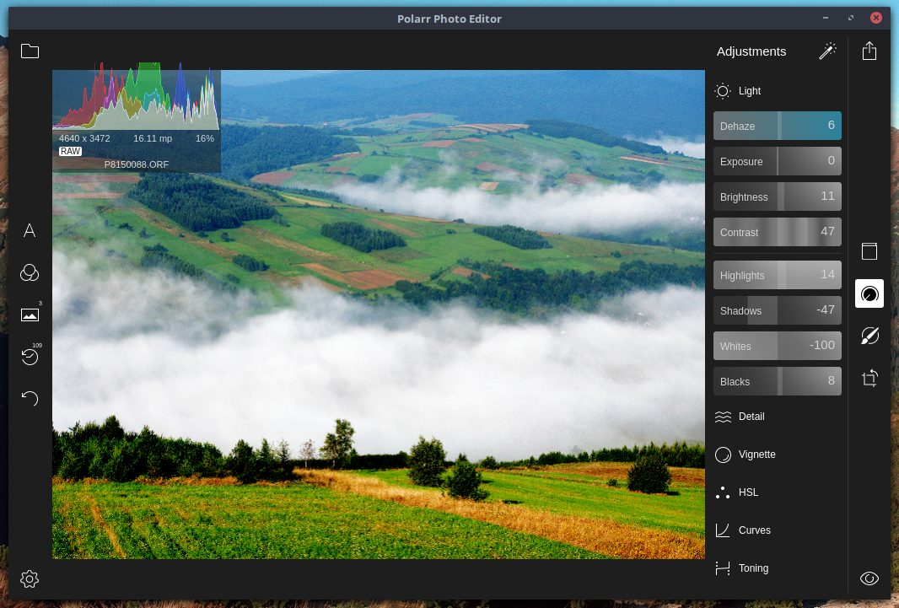Click the Exposure slider

coord(778,161)
